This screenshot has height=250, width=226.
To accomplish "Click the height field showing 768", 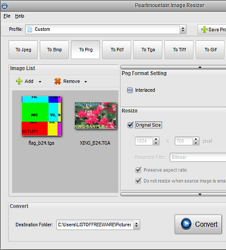I will (184, 141).
